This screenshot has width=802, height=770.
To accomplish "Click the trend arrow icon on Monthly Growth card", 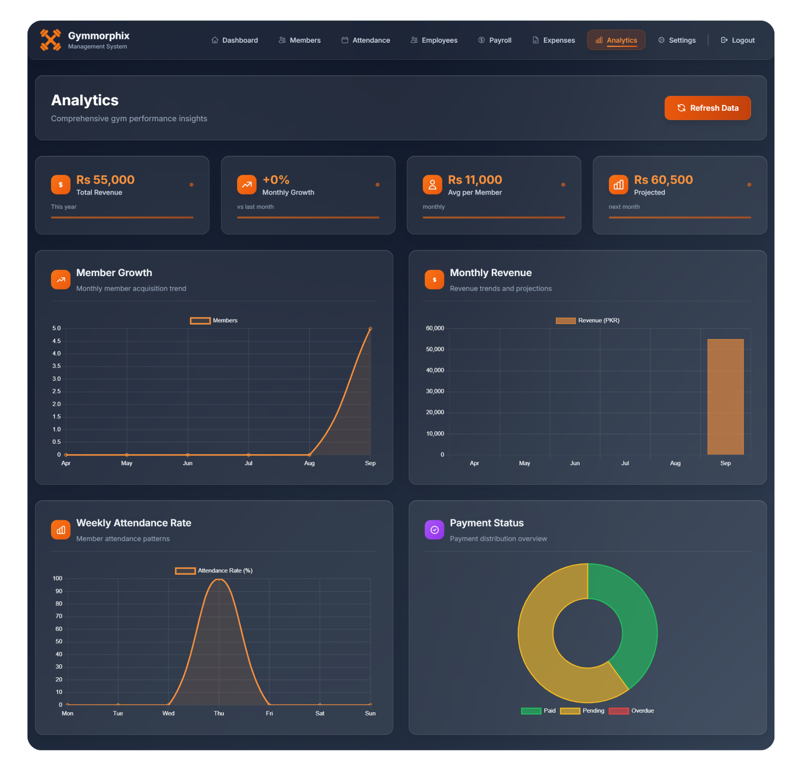I will (x=246, y=184).
